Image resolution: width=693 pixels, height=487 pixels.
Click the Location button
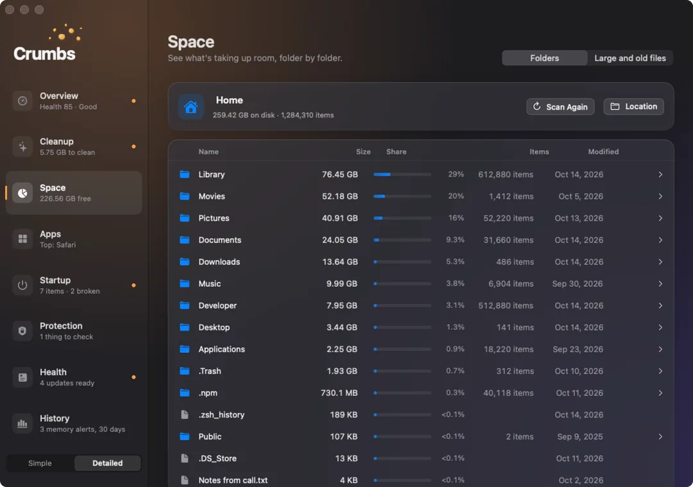(x=633, y=107)
